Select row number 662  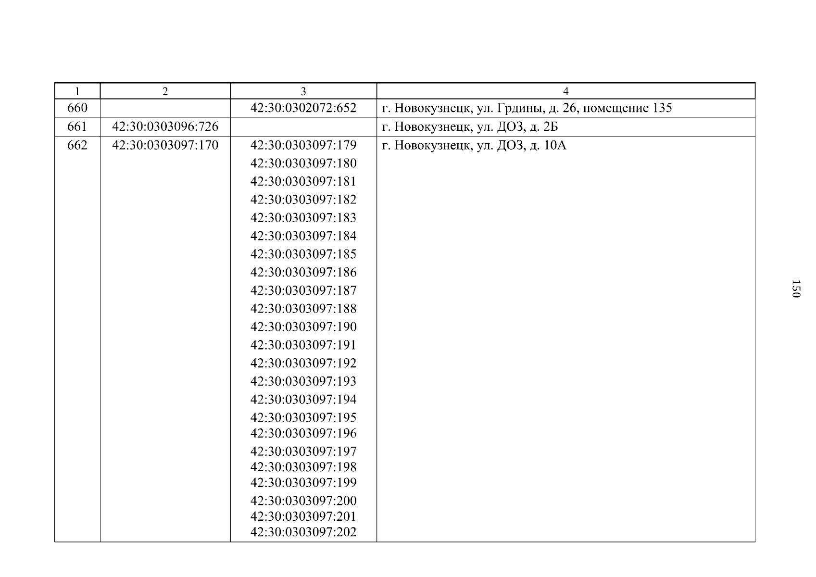click(x=77, y=145)
